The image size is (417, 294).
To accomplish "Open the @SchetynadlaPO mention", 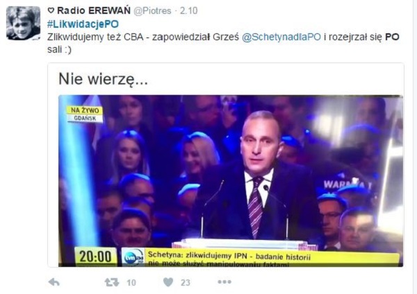I will (281, 37).
